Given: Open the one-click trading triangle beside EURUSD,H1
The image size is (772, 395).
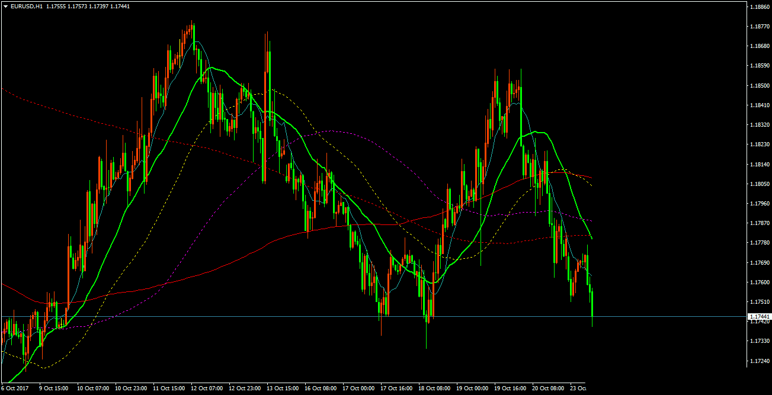Looking at the screenshot, I should click(x=5, y=6).
